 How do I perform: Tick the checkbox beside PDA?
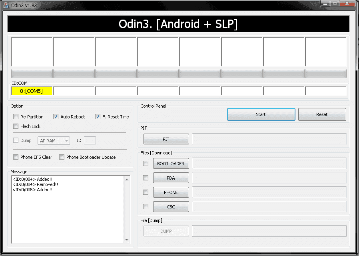click(146, 178)
